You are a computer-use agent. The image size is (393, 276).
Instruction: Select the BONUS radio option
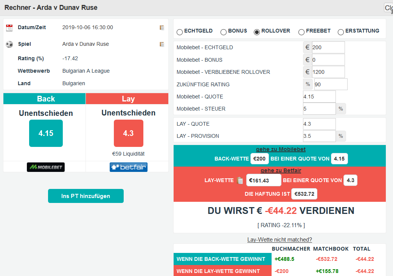tap(224, 32)
